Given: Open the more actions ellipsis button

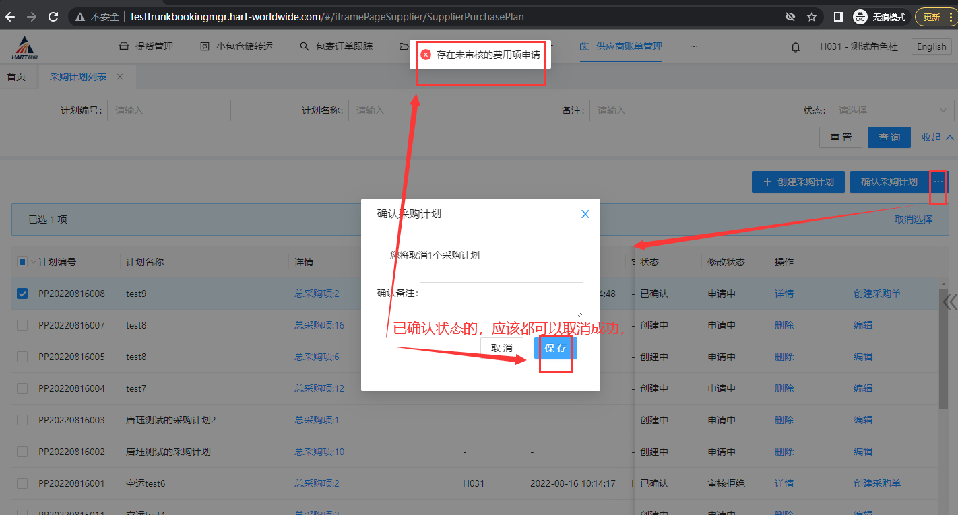Looking at the screenshot, I should pyautogui.click(x=938, y=182).
